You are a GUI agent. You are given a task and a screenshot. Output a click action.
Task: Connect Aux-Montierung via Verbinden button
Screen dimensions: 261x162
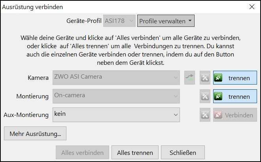pyautogui.click(x=235, y=115)
